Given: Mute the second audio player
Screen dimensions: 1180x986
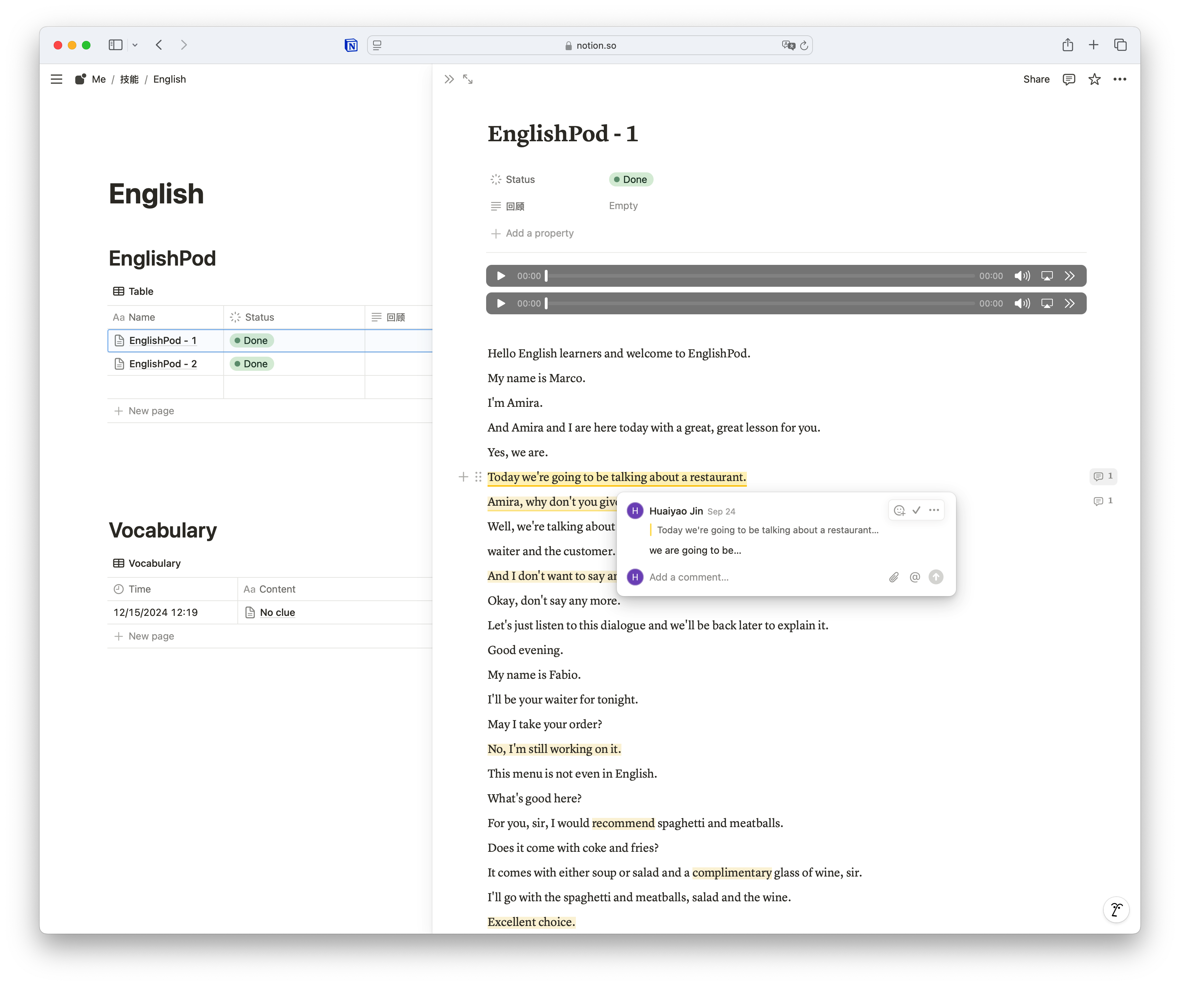Looking at the screenshot, I should (1022, 303).
